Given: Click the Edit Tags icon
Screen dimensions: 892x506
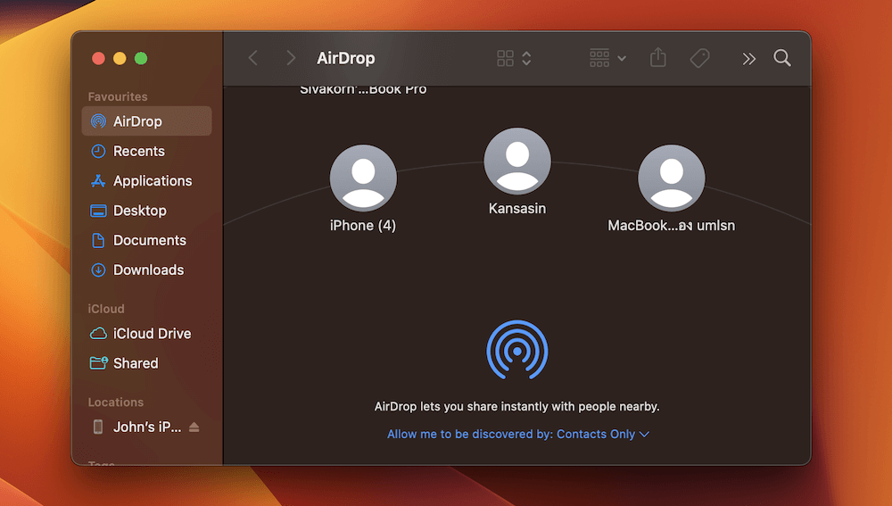Looking at the screenshot, I should (699, 58).
